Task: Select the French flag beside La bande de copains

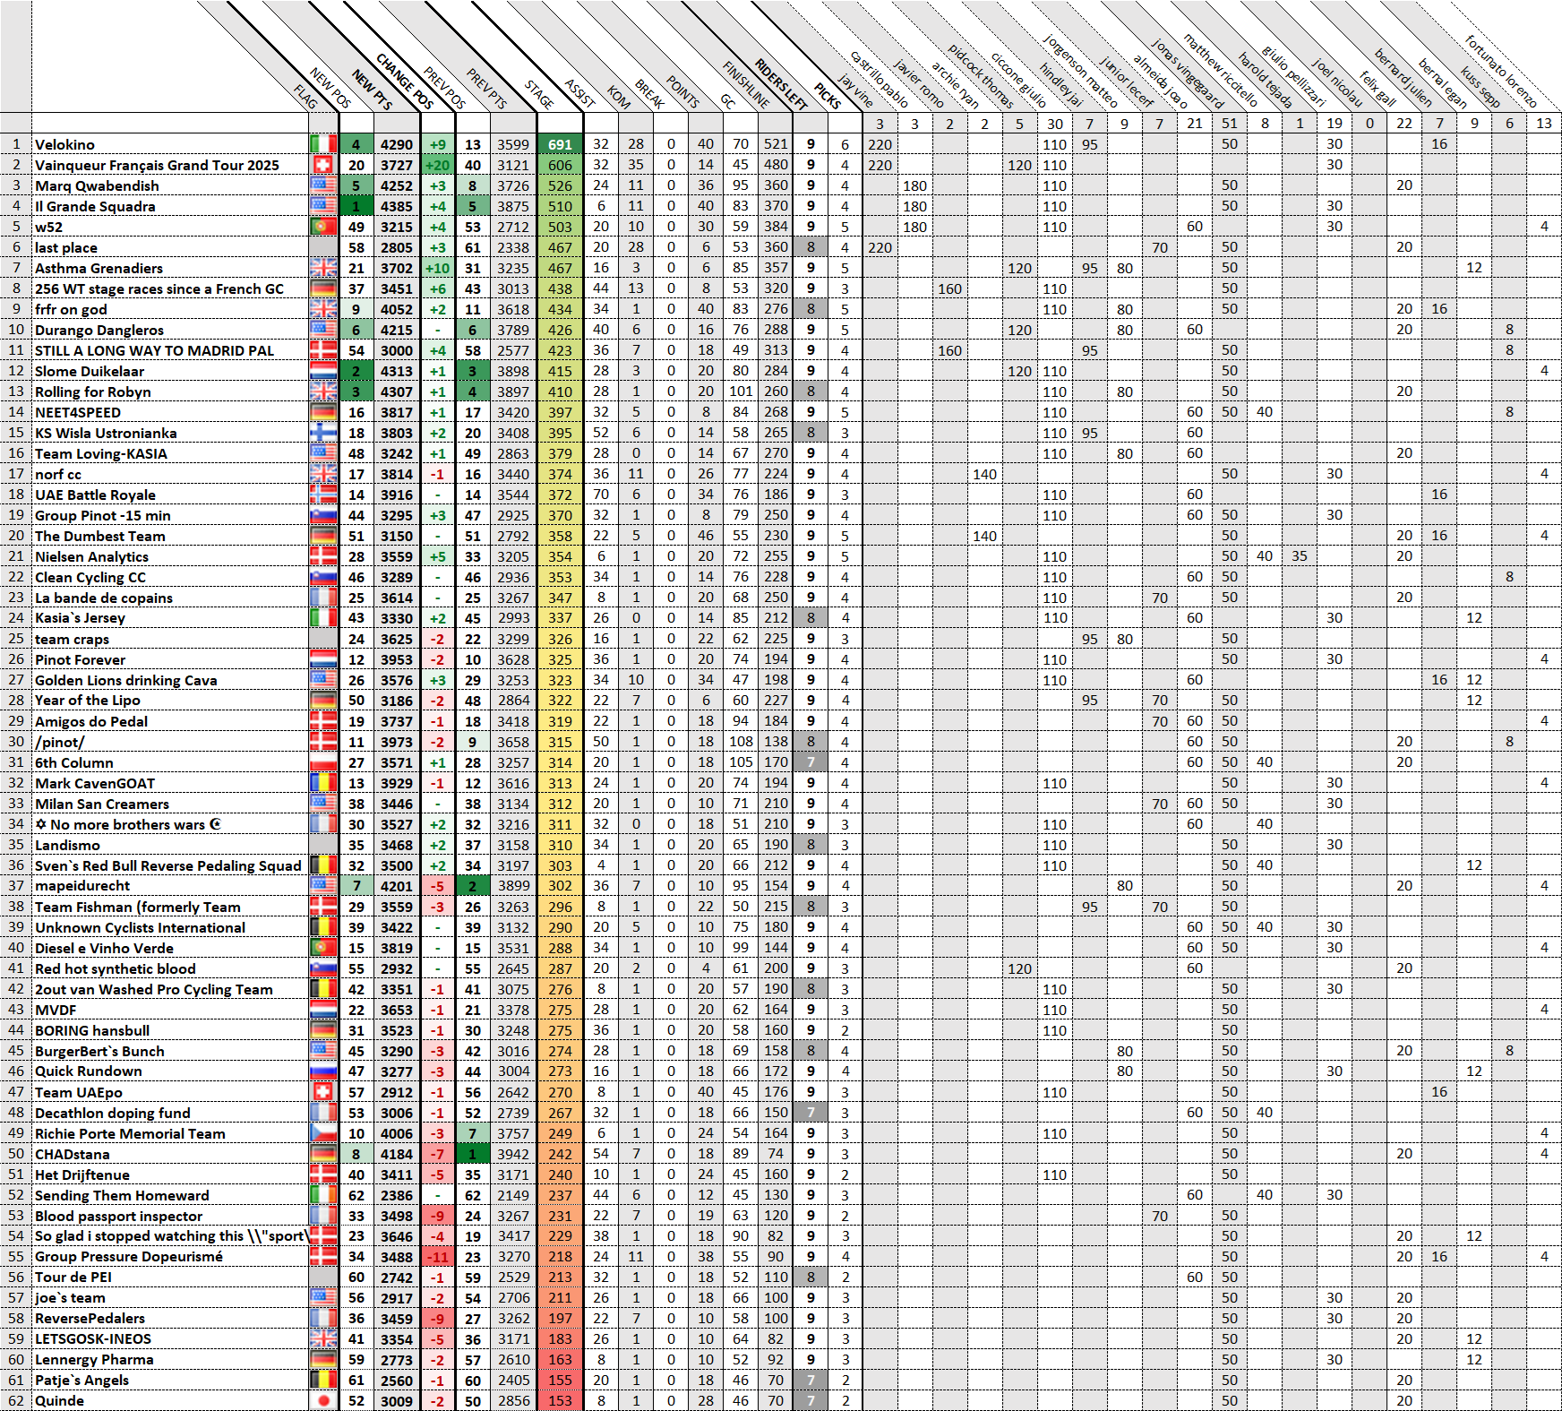Action: [323, 598]
